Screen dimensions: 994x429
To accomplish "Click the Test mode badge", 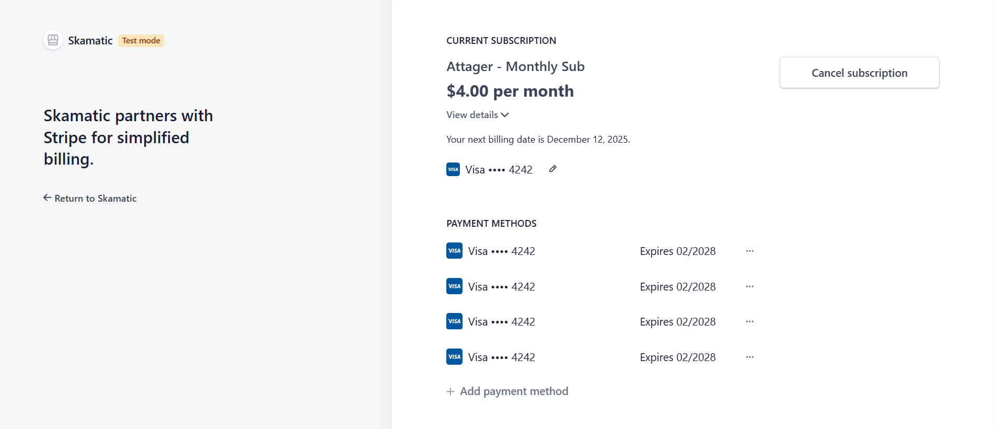I will pos(141,40).
